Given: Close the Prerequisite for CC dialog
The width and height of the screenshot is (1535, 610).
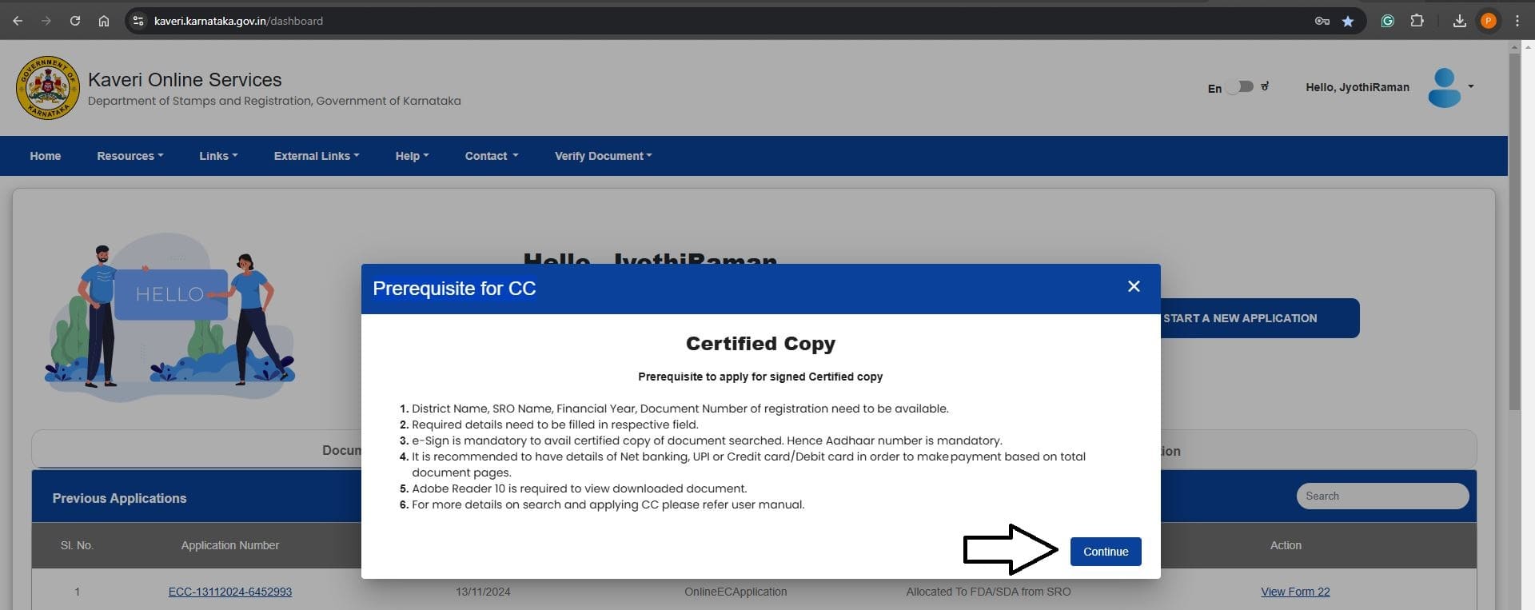Looking at the screenshot, I should (1133, 286).
